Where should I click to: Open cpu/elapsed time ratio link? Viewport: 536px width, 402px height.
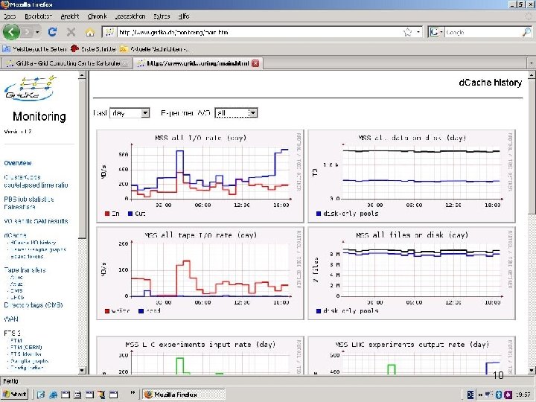tap(36, 185)
